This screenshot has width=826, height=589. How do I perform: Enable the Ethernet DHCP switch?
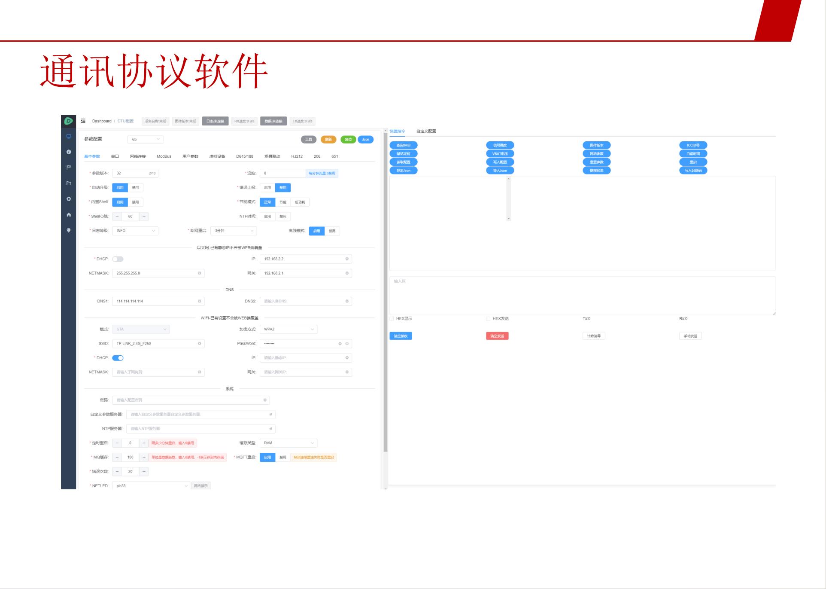tap(118, 259)
